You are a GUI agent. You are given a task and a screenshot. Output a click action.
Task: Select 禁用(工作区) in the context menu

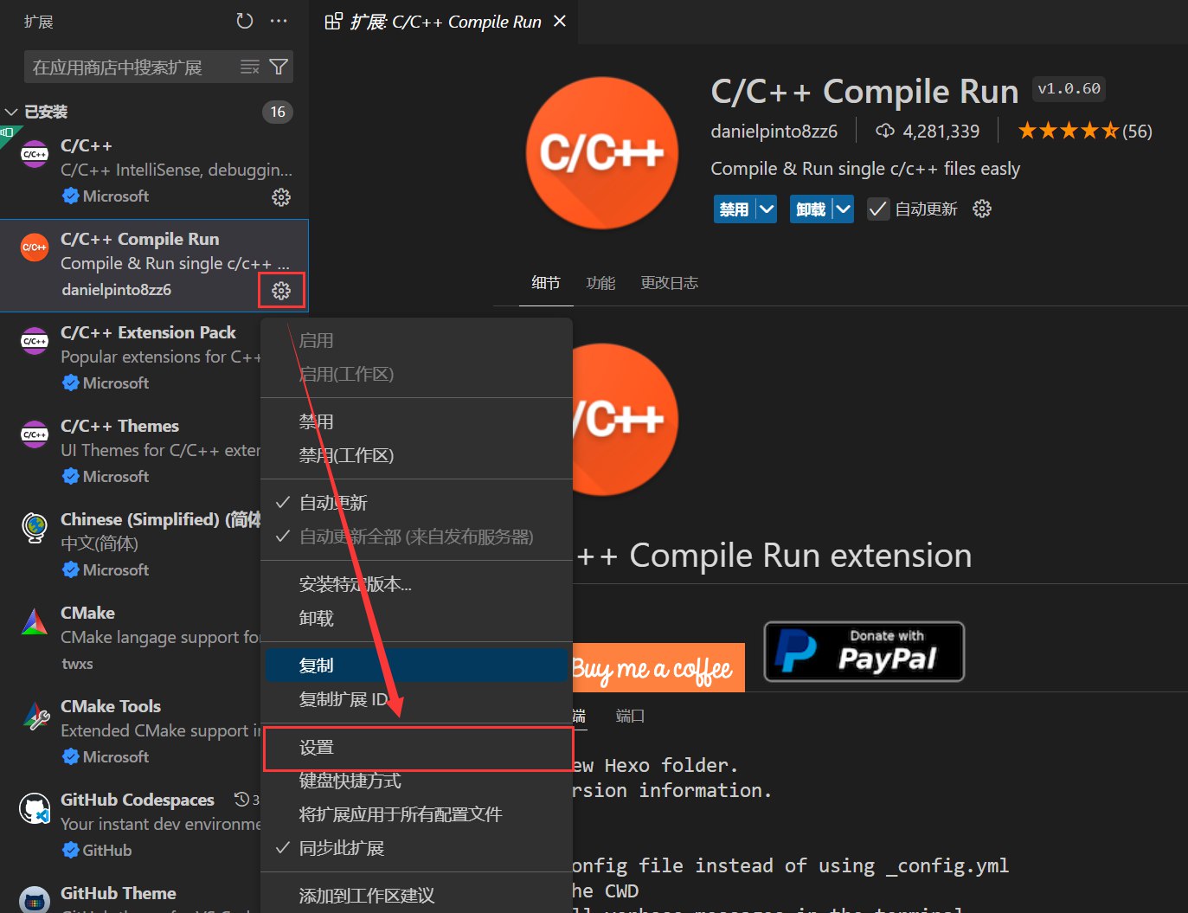[416, 455]
